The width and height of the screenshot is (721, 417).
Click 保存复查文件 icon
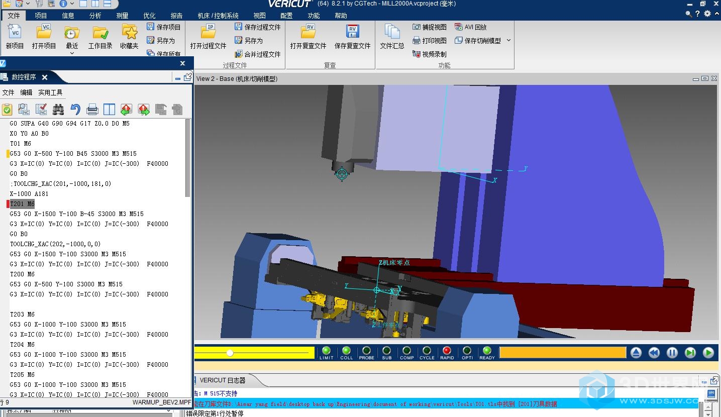353,32
